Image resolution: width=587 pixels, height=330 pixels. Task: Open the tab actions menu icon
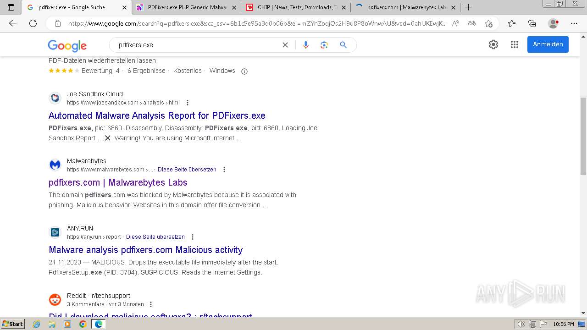click(x=11, y=7)
